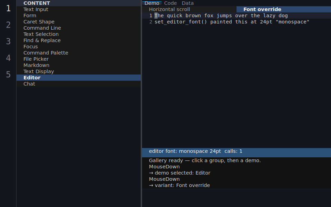The image size is (331, 207).
Task: Select group 5 in the left rail
Action: pos(8,75)
